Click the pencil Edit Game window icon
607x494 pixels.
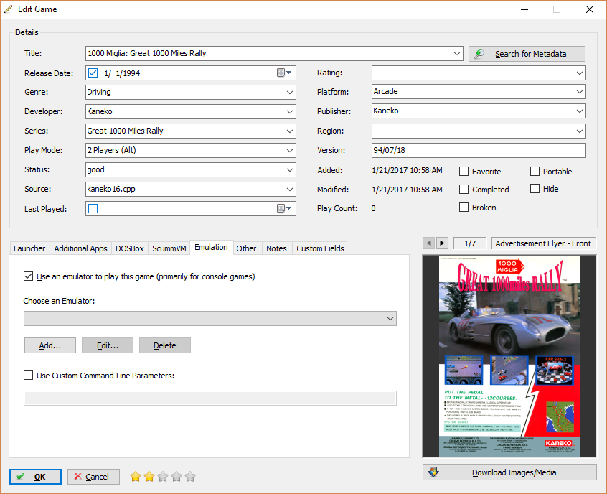pyautogui.click(x=8, y=9)
